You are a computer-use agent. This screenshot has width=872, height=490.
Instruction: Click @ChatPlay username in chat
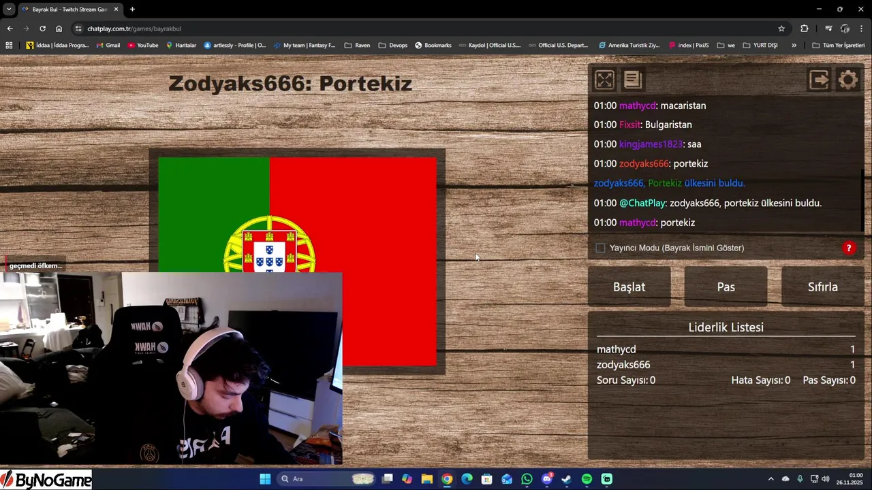pyautogui.click(x=642, y=203)
